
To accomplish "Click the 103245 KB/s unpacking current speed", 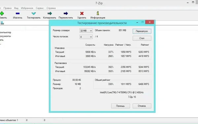I will pos(89,67).
